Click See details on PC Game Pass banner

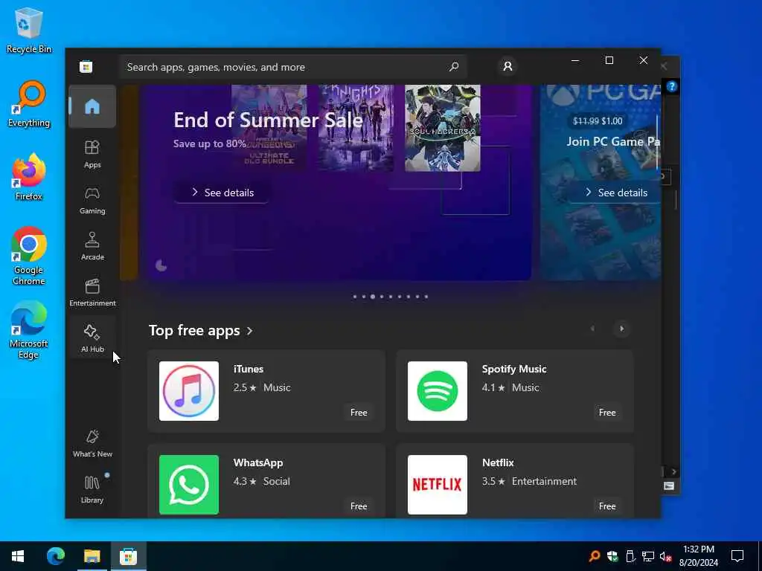point(615,193)
